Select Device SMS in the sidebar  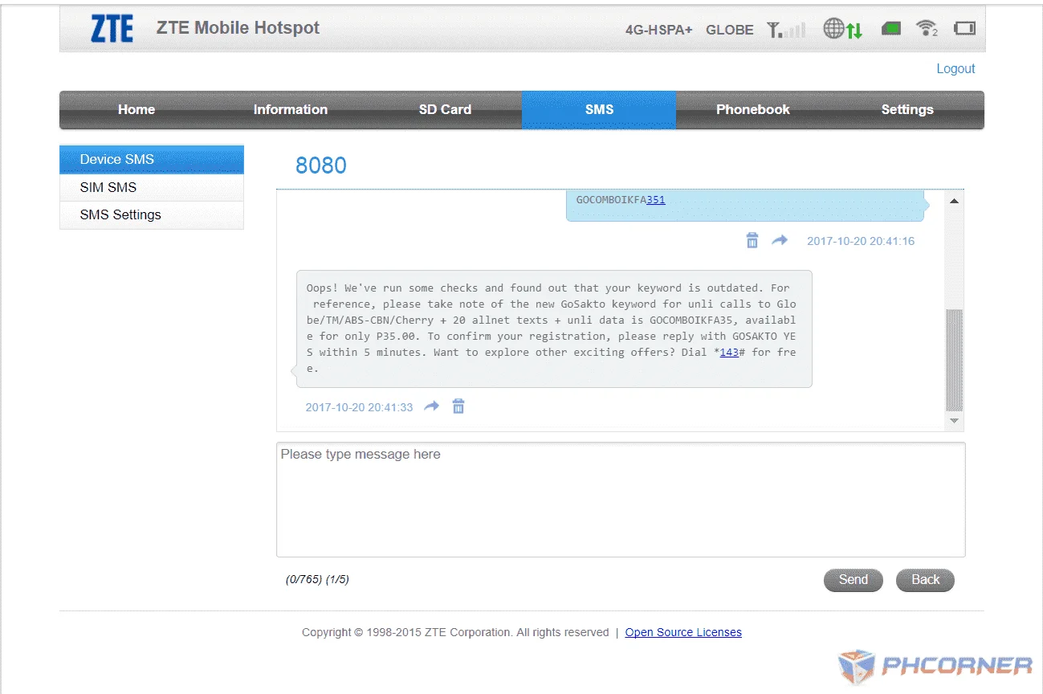point(152,160)
